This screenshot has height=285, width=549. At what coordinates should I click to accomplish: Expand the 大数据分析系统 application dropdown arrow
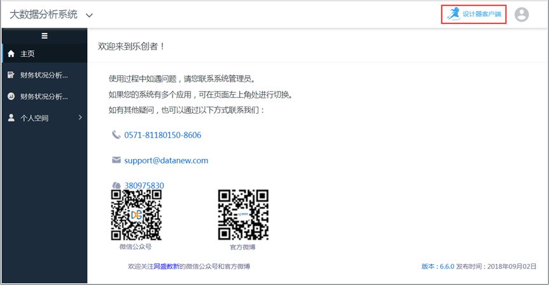[89, 15]
